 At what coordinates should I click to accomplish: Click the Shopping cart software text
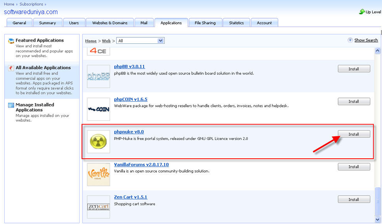point(135,204)
